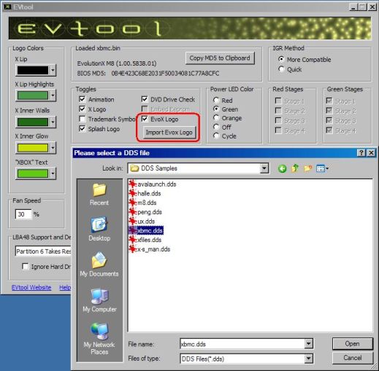Toggle the DVD Drive Check checkbox
The height and width of the screenshot is (371, 379).
tap(145, 99)
